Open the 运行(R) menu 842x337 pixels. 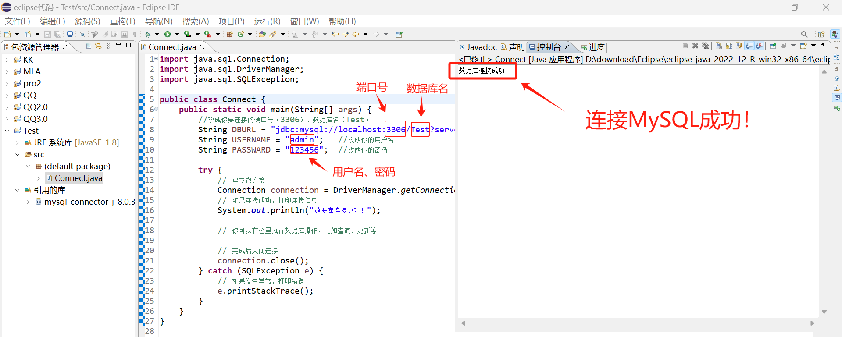(267, 21)
